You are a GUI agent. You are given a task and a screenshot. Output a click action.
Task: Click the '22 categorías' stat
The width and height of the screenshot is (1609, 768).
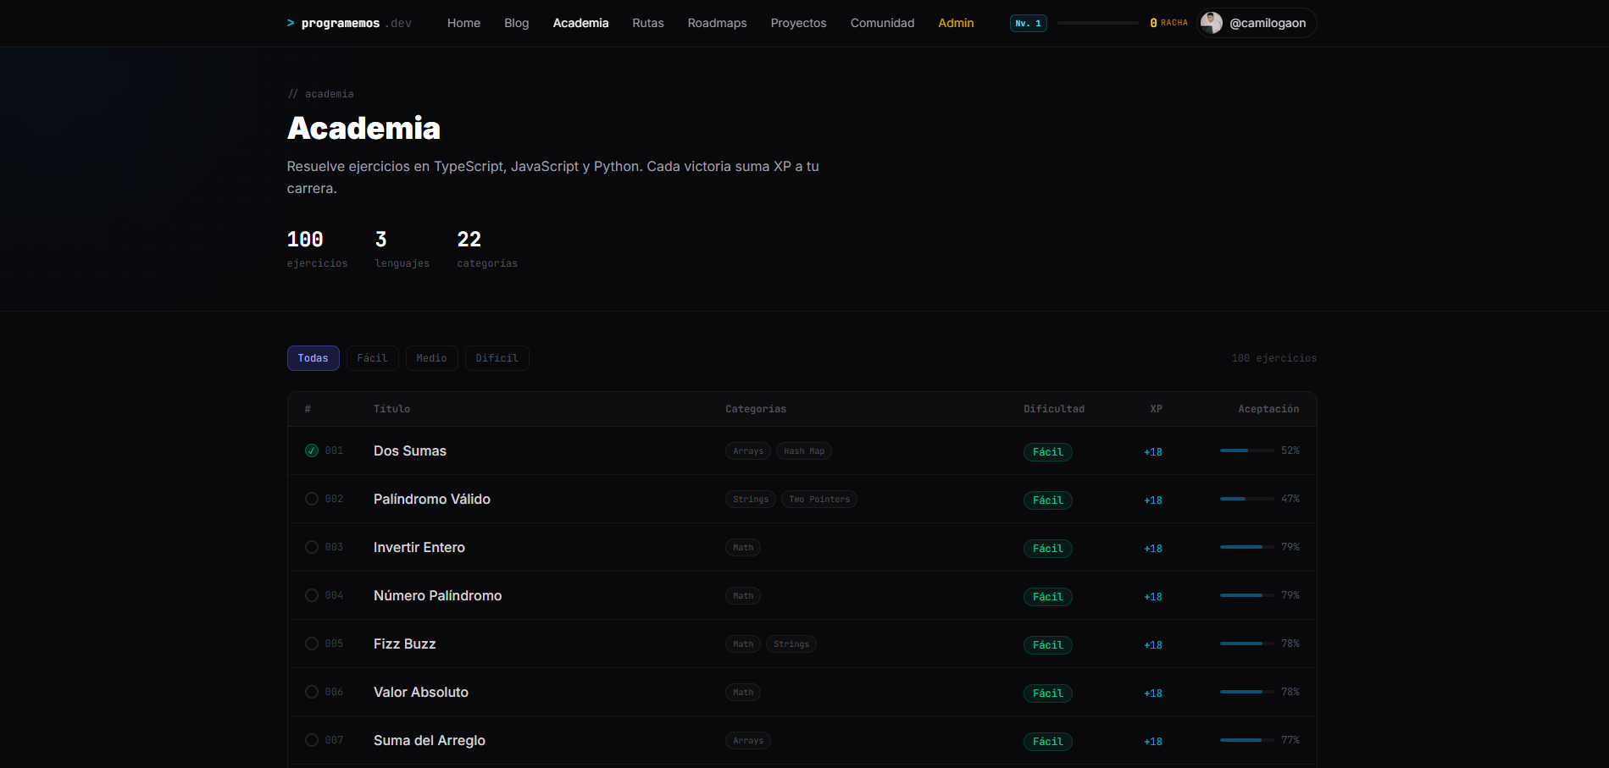(487, 250)
